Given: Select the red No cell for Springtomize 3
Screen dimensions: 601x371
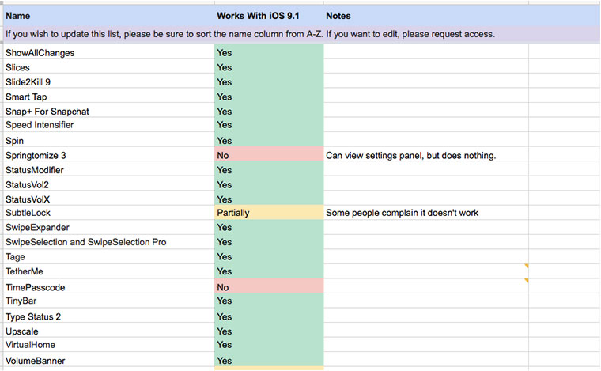Looking at the screenshot, I should coord(269,156).
